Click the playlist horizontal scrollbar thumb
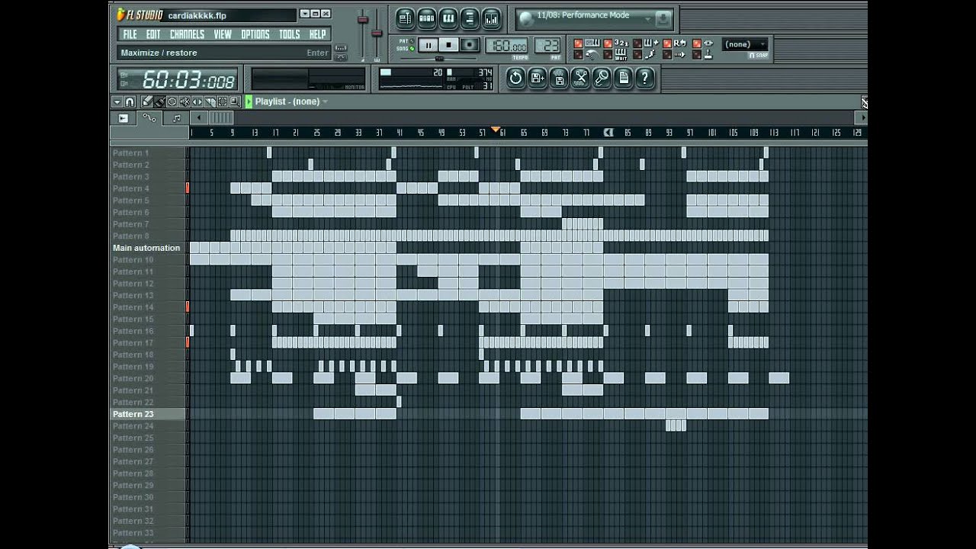976x549 pixels. pos(221,118)
